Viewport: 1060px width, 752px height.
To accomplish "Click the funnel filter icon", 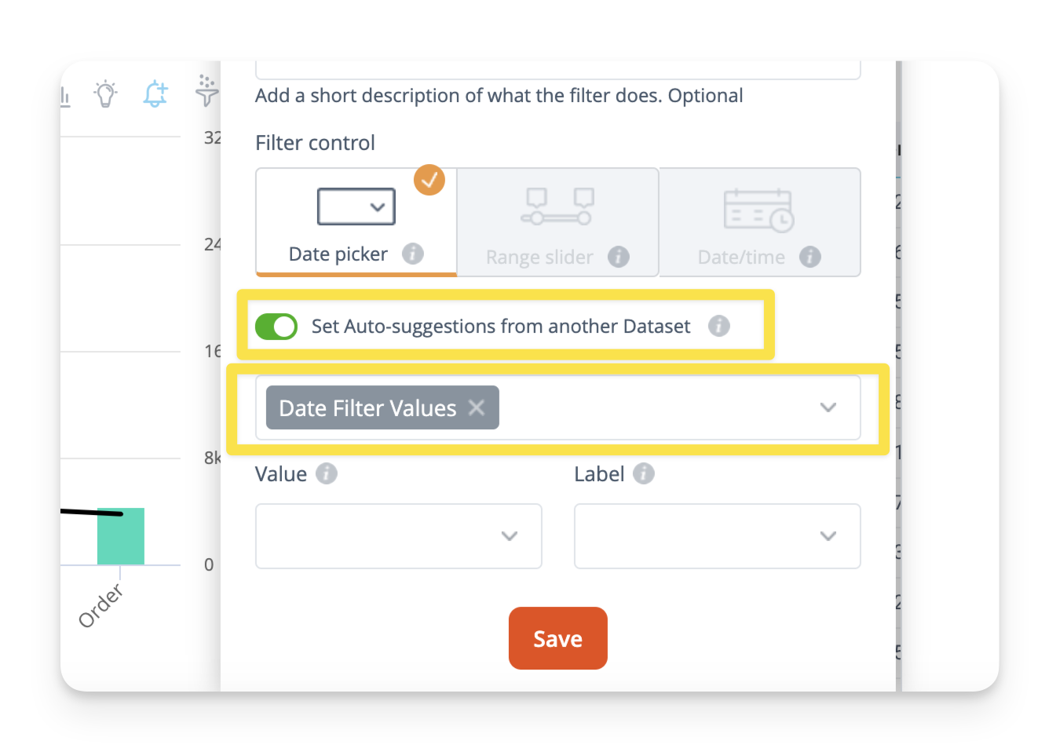I will pyautogui.click(x=207, y=91).
